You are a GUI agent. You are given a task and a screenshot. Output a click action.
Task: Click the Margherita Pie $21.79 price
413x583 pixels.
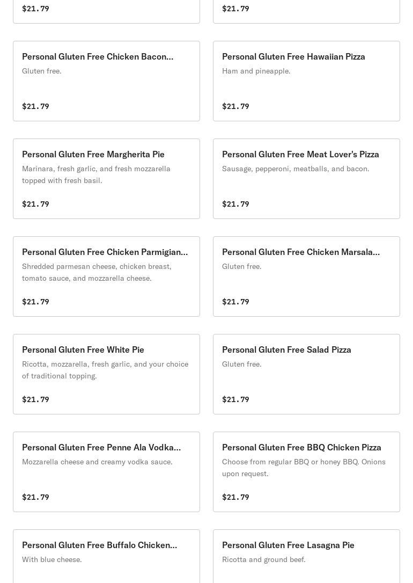pyautogui.click(x=35, y=204)
